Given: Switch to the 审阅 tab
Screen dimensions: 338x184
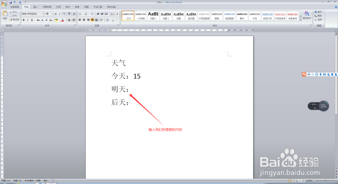Looking at the screenshot, I should coord(77,7).
